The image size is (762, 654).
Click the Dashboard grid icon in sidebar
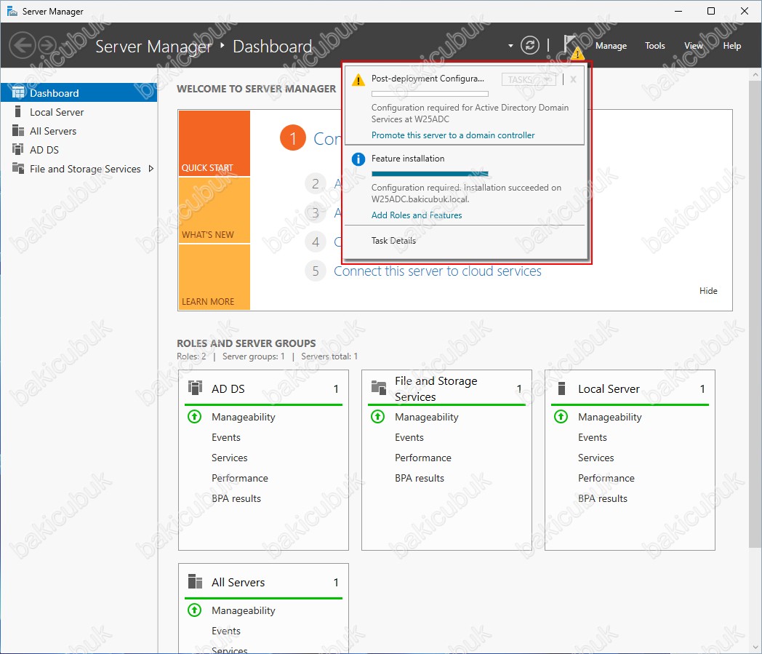point(18,92)
